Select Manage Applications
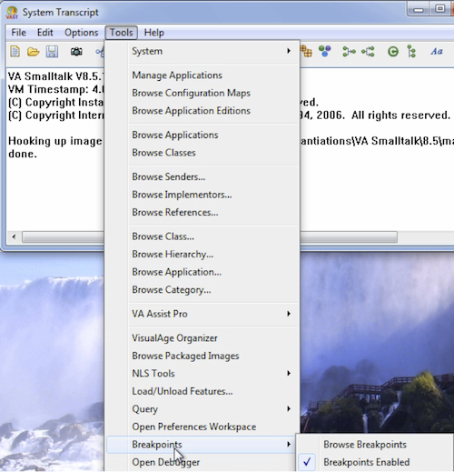This screenshot has height=472, width=454. click(202, 75)
